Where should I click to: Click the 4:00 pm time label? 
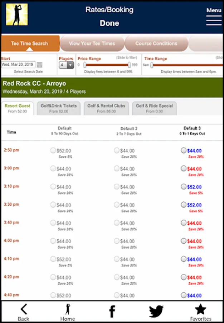pyautogui.click(x=11, y=240)
